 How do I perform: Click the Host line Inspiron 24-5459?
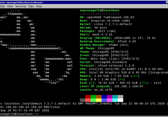[x=105, y=21]
